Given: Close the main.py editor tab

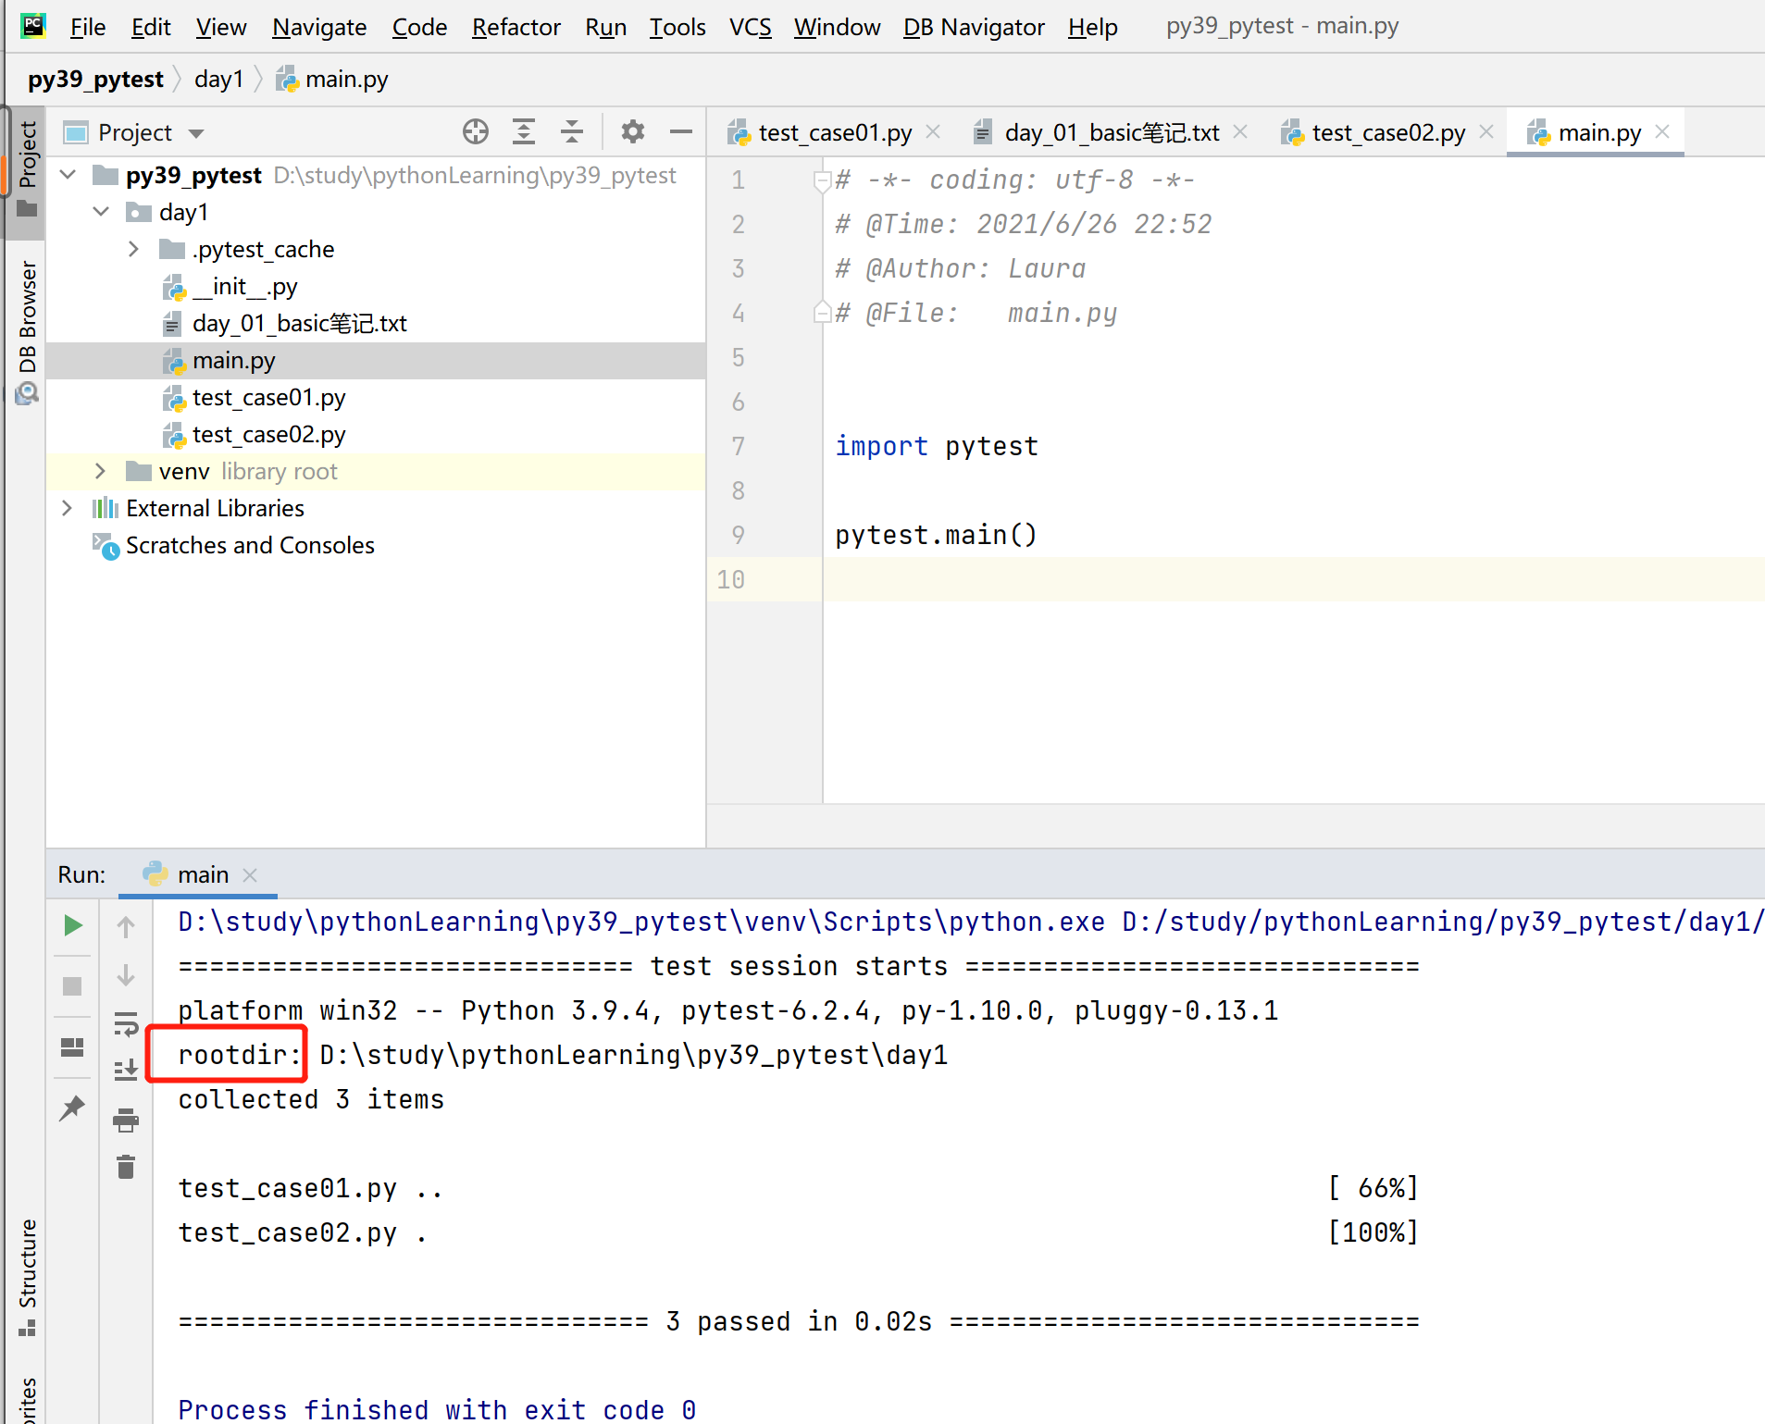Looking at the screenshot, I should click(x=1662, y=132).
